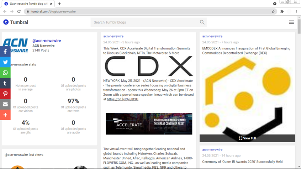The height and width of the screenshot is (169, 301).
Task: Open the CDX logo image
Action: point(149,66)
